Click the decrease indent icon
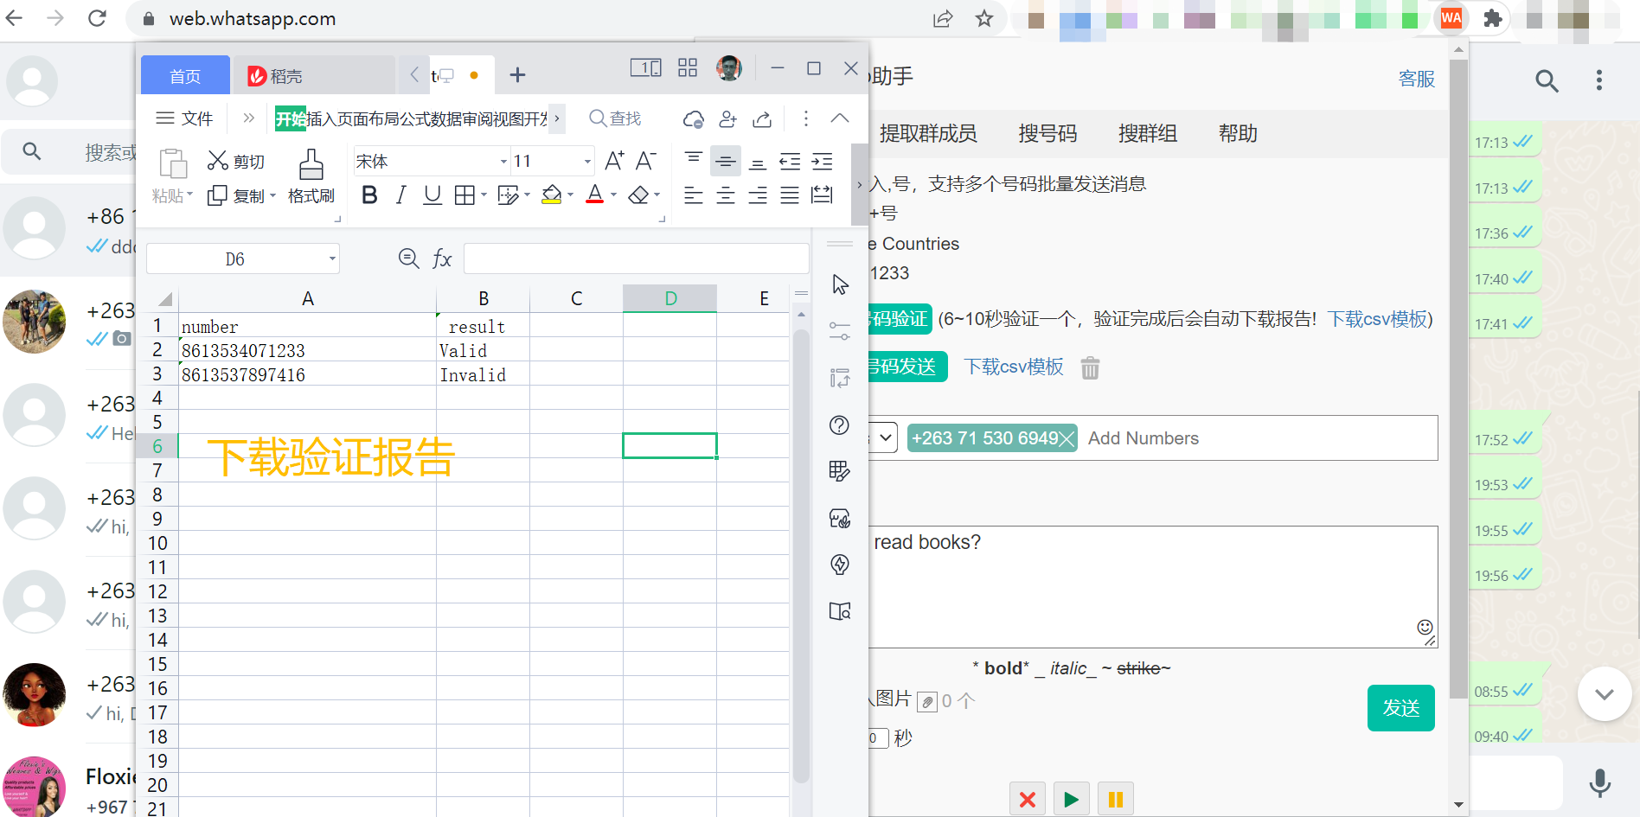Image resolution: width=1640 pixels, height=817 pixels. tap(790, 161)
